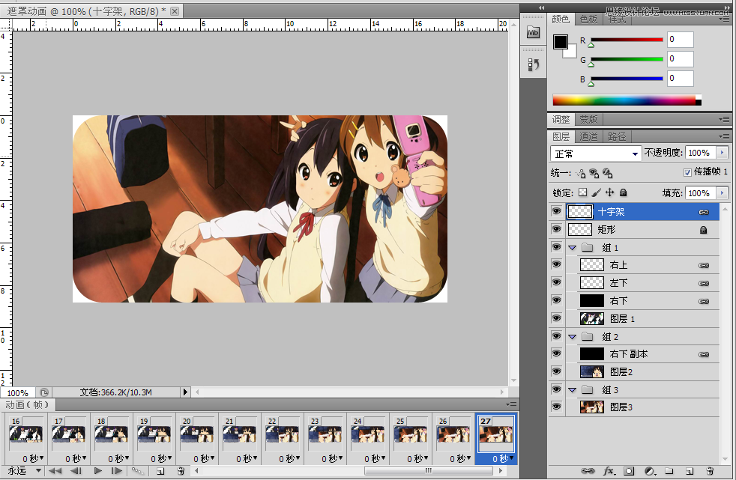Click the foreground color swatch
736x480 pixels.
click(x=561, y=42)
